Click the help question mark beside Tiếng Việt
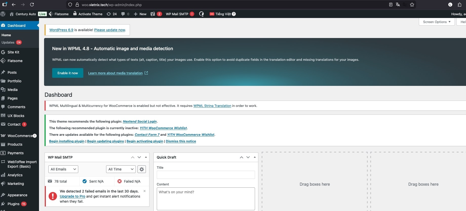This screenshot has height=211, width=466. tap(234, 14)
